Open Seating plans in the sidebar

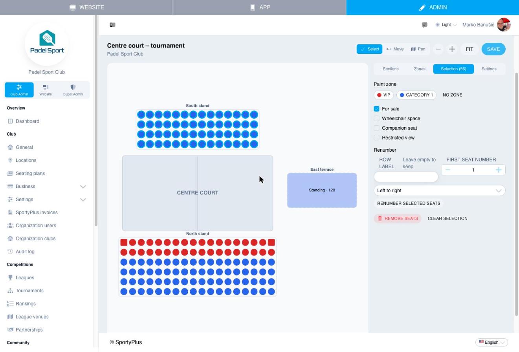coord(30,173)
